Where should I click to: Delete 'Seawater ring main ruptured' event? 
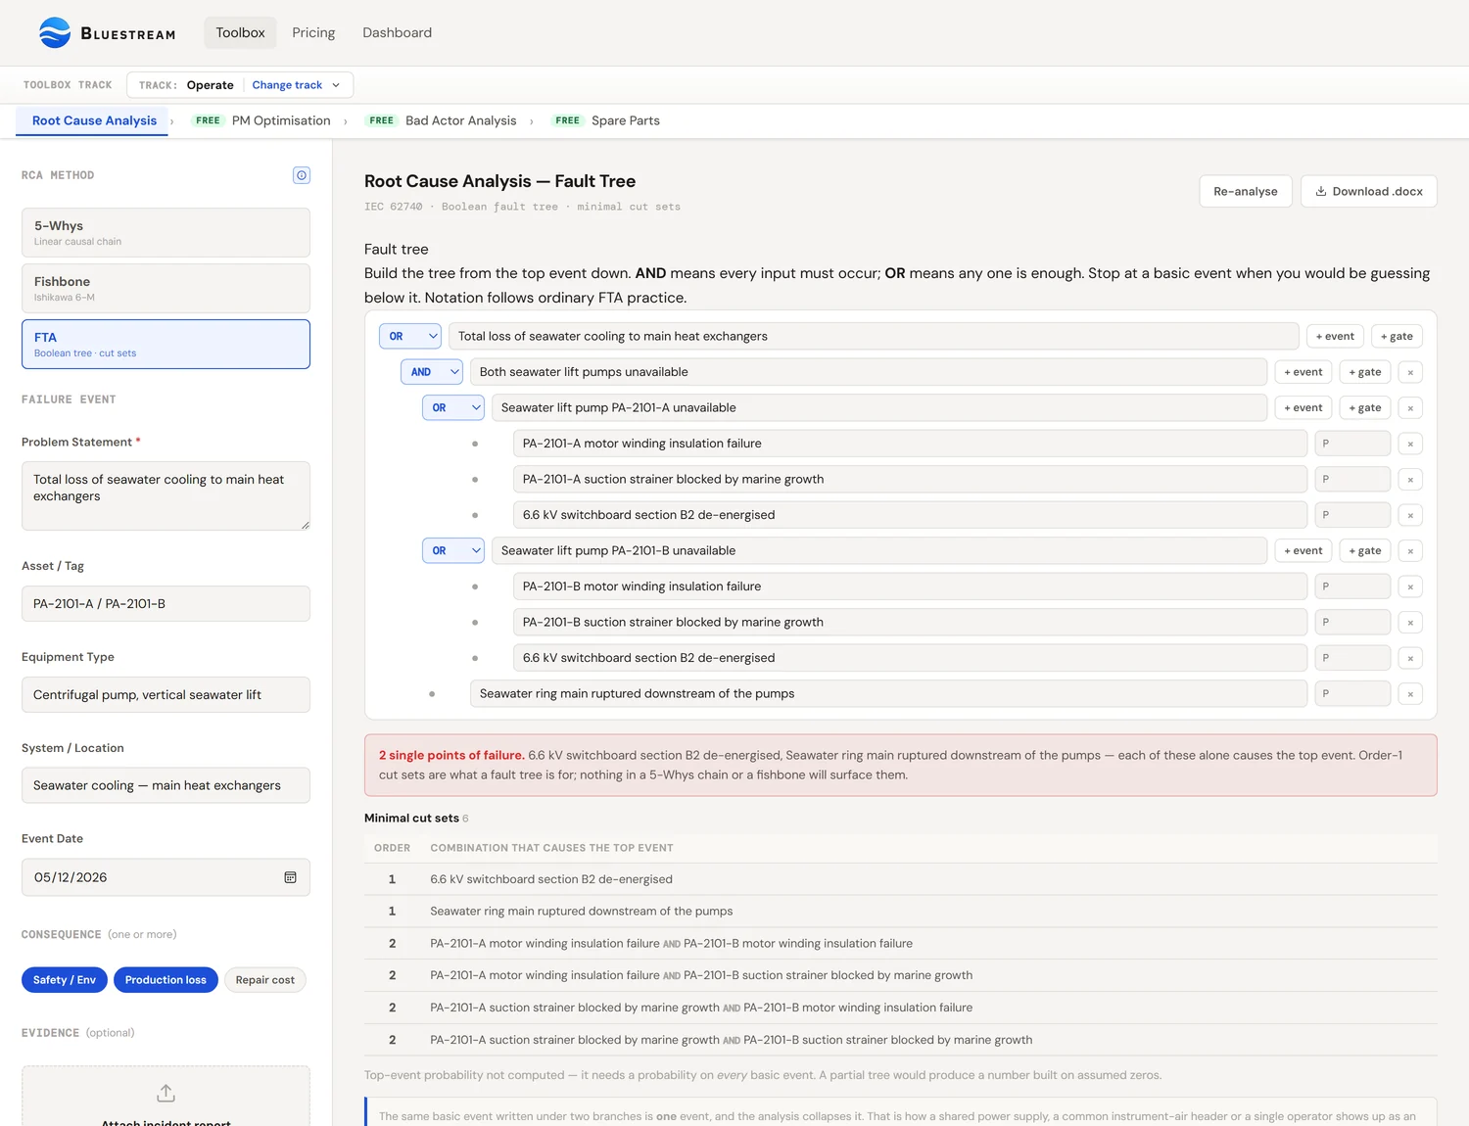pyautogui.click(x=1410, y=694)
